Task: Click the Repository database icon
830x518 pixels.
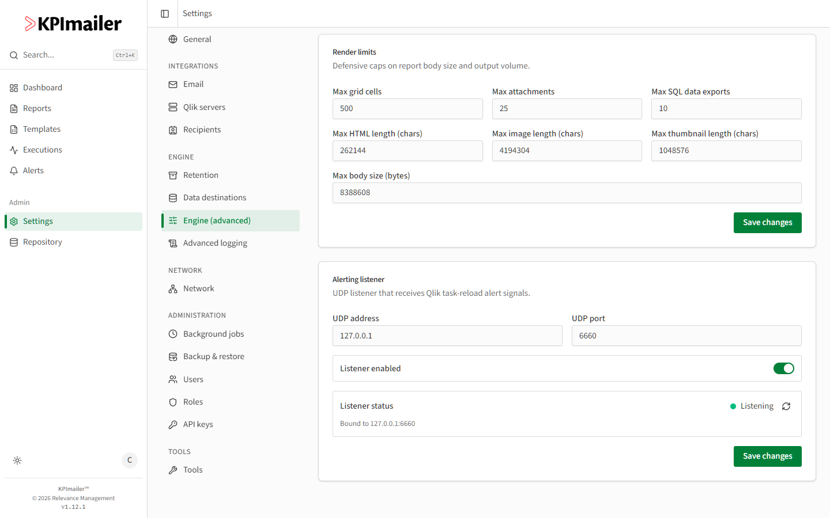Action: [14, 242]
